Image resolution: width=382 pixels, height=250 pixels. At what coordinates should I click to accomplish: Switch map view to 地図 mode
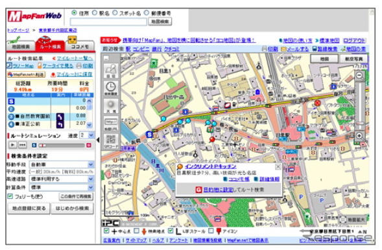(x=324, y=59)
